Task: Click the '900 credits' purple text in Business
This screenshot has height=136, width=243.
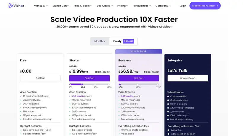Action: click(x=127, y=96)
